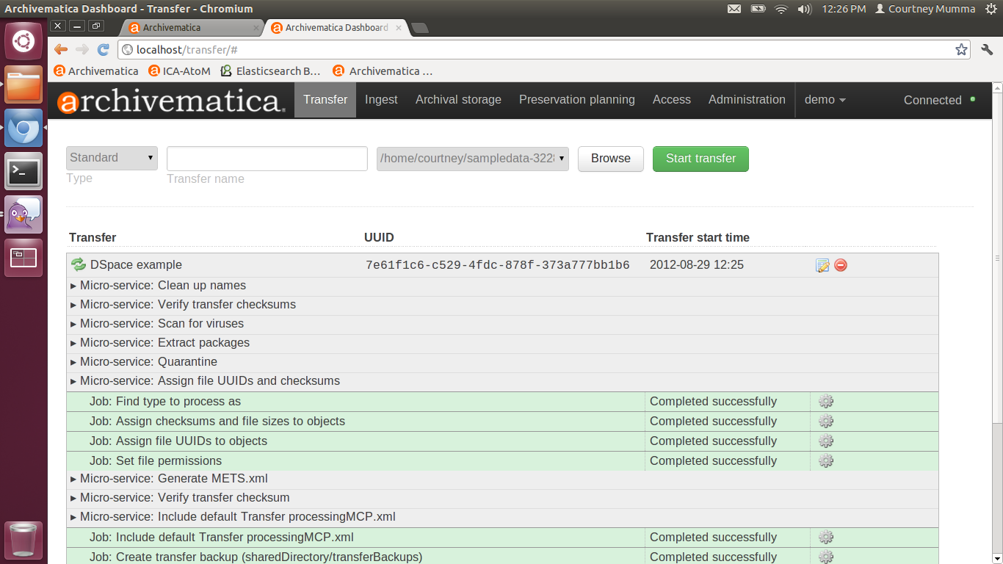Bookmark page with the star icon
Screen dimensions: 1003x564
961,49
